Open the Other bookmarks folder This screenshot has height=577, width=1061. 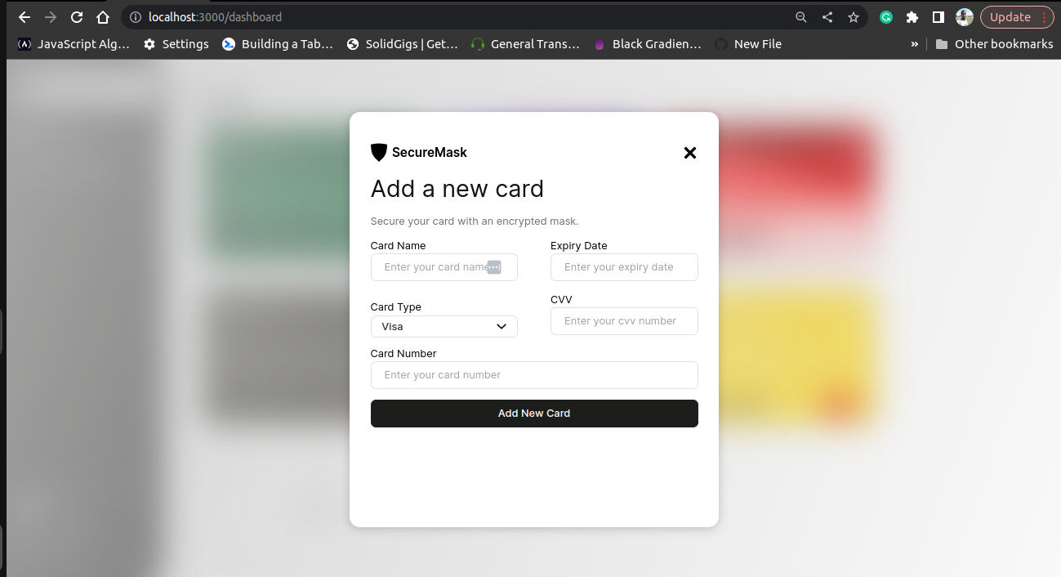tap(994, 44)
